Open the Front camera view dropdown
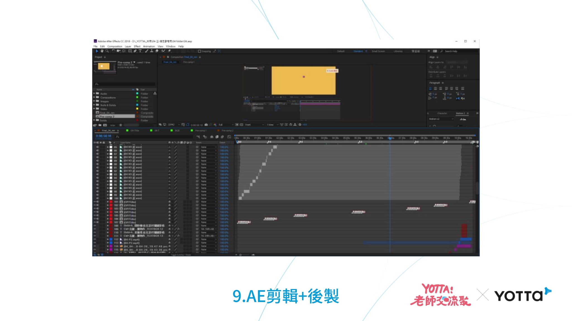The image size is (572, 321). 254,125
